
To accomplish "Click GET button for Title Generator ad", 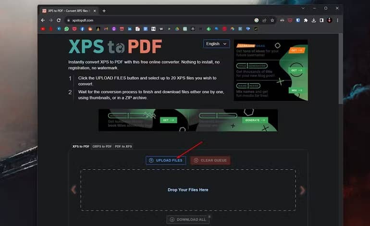I will coord(296,70).
